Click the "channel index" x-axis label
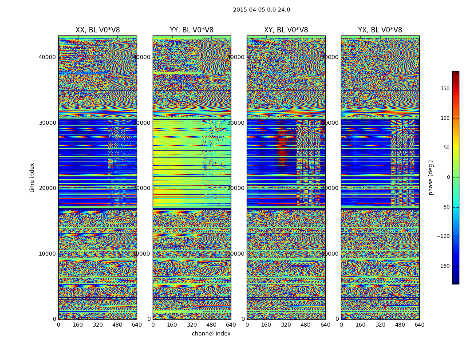 [211, 334]
